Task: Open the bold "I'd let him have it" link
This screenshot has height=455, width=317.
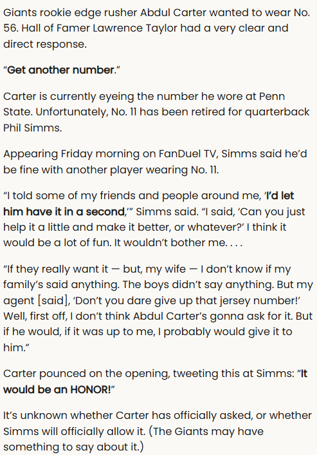Action: click(149, 204)
